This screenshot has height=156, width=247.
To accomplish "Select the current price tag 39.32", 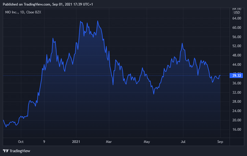I will tap(235, 76).
